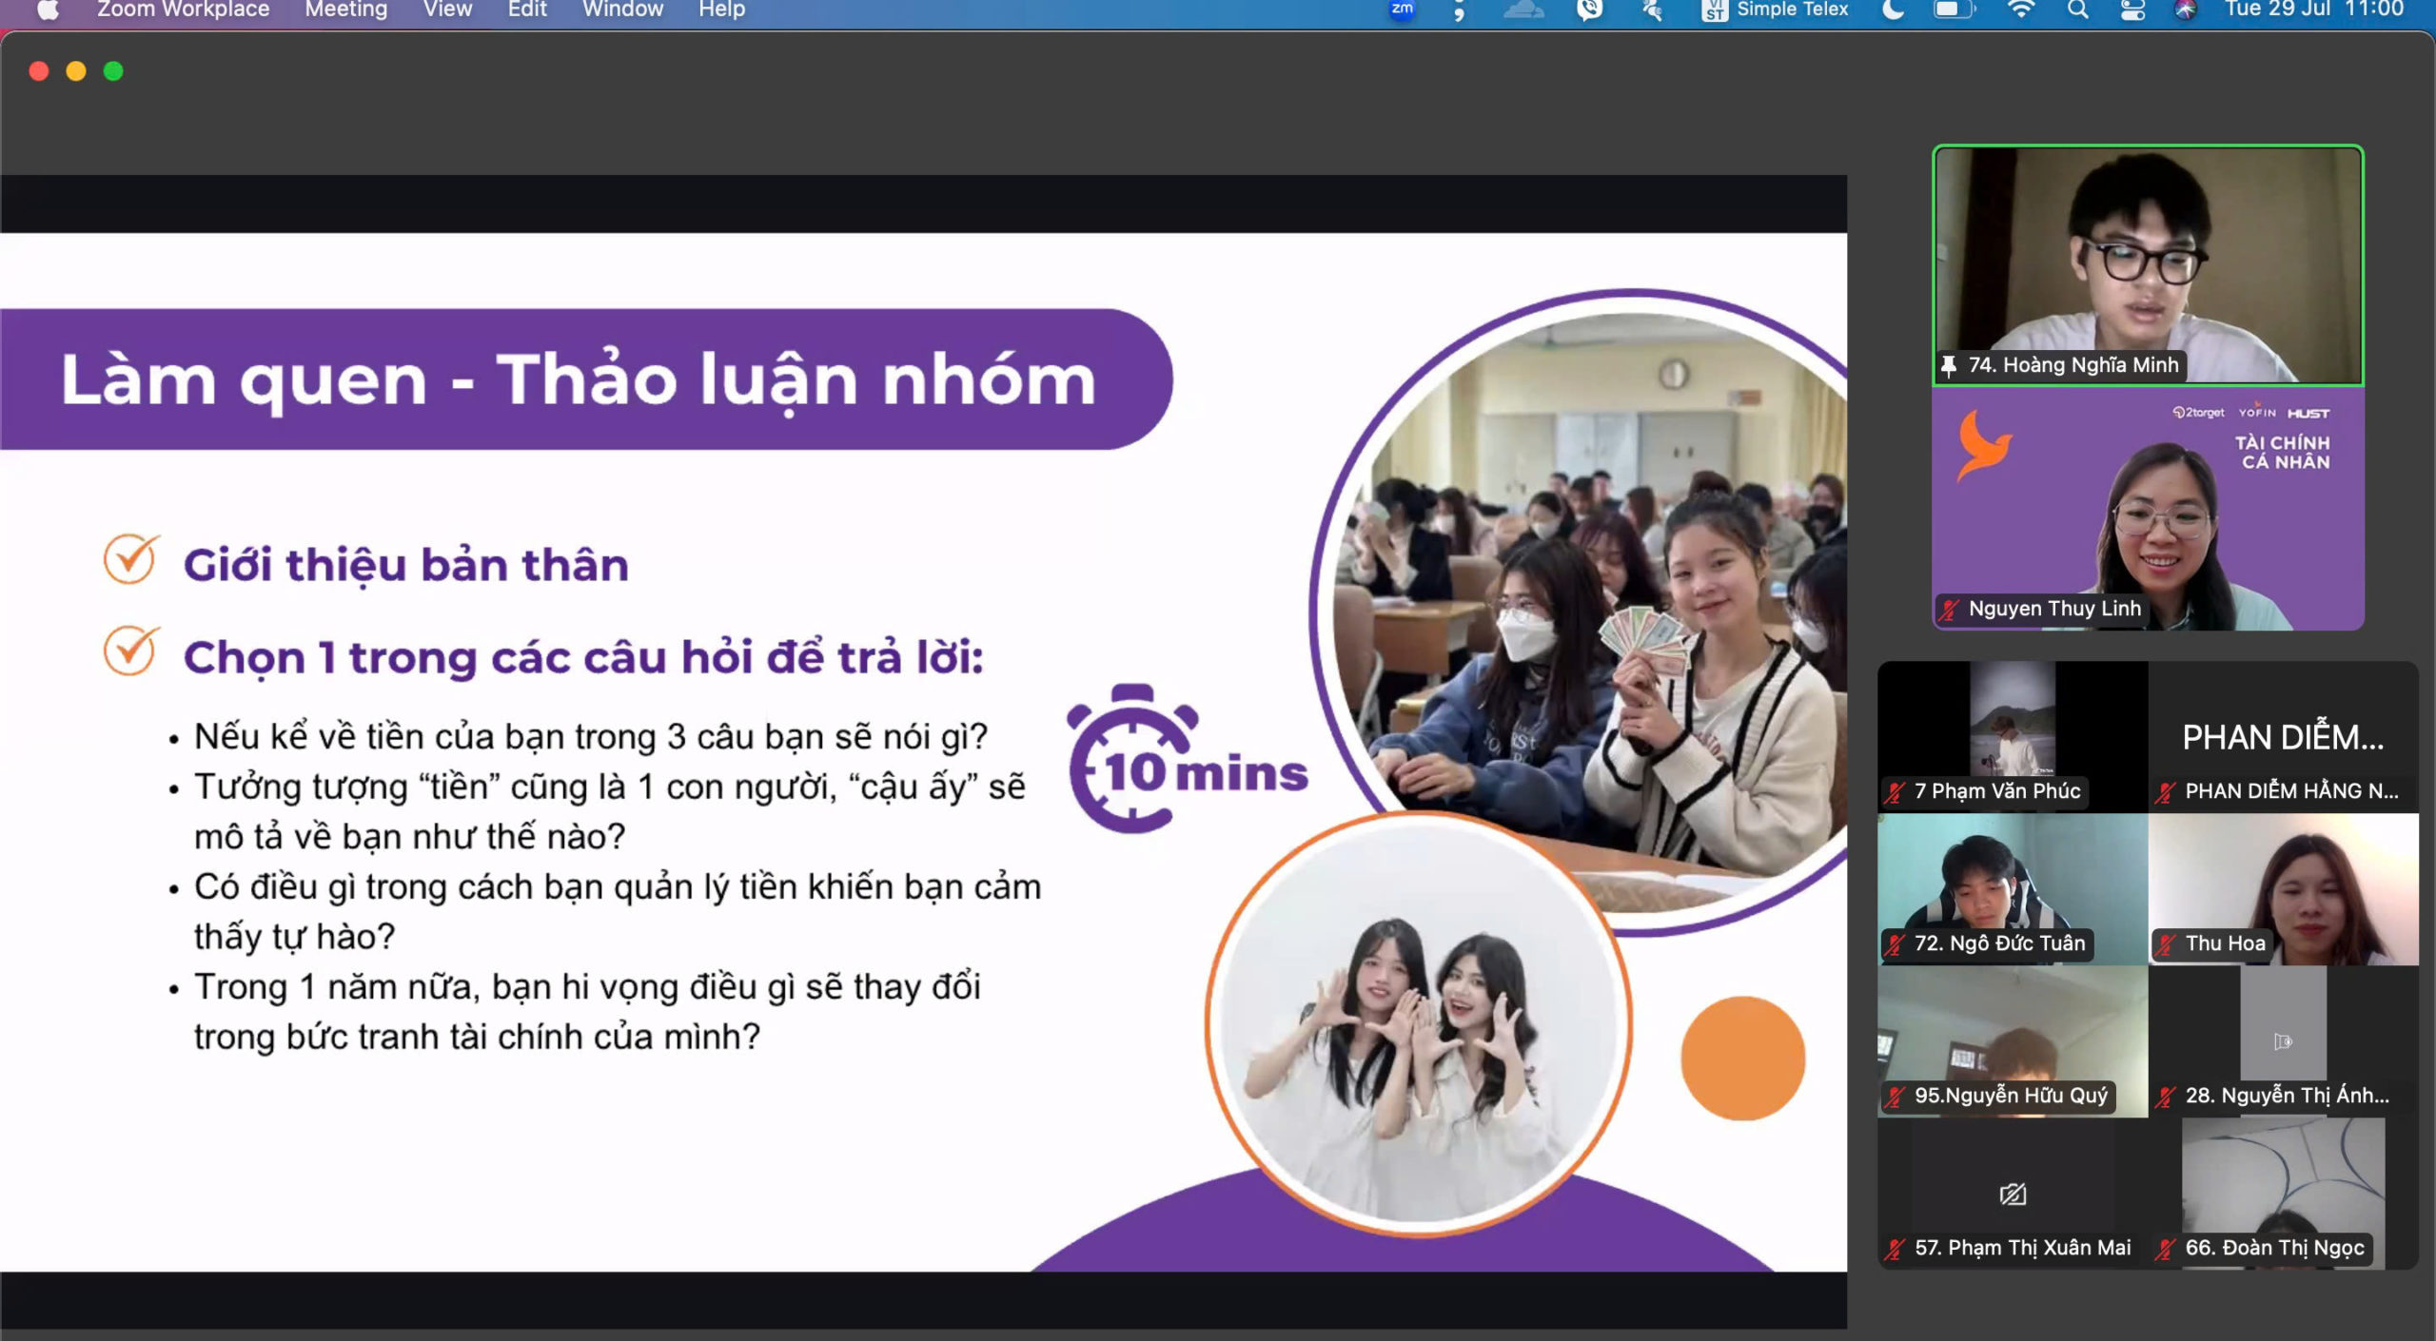
Task: Click the name label 57. Phạm Thị Xuân Mai
Action: [2022, 1248]
